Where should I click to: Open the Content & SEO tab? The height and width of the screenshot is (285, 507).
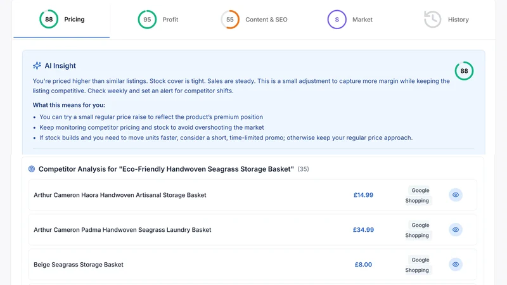pos(254,20)
